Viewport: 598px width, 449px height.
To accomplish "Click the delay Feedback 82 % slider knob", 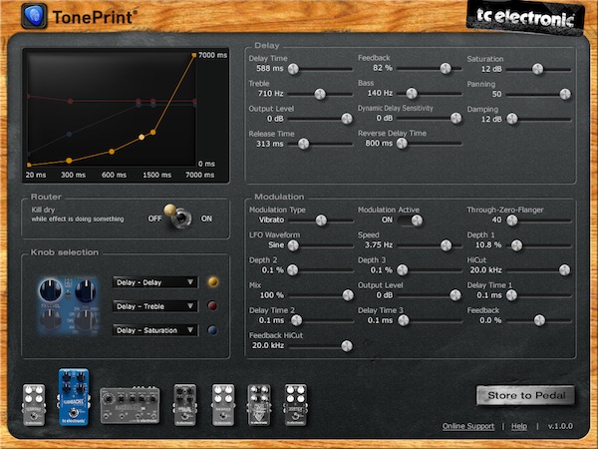I will click(446, 68).
